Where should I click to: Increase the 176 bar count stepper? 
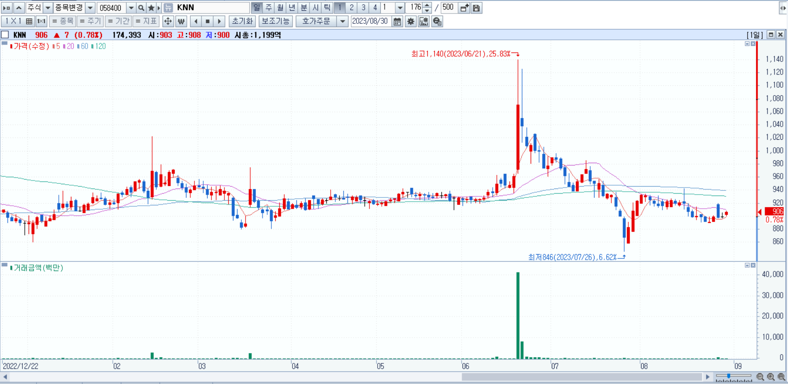click(427, 5)
